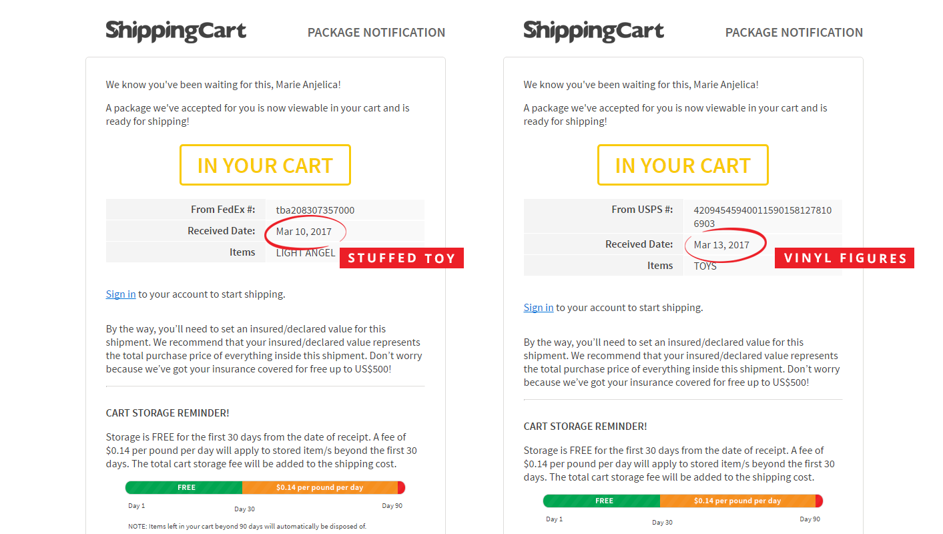Click the red STUFFED TOY label
The height and width of the screenshot is (534, 943).
(x=402, y=258)
